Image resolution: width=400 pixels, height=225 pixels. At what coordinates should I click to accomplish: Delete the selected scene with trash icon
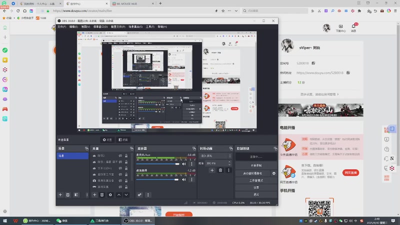(68, 195)
